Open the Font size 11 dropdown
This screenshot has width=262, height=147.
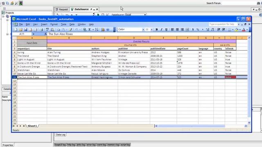click(151, 29)
